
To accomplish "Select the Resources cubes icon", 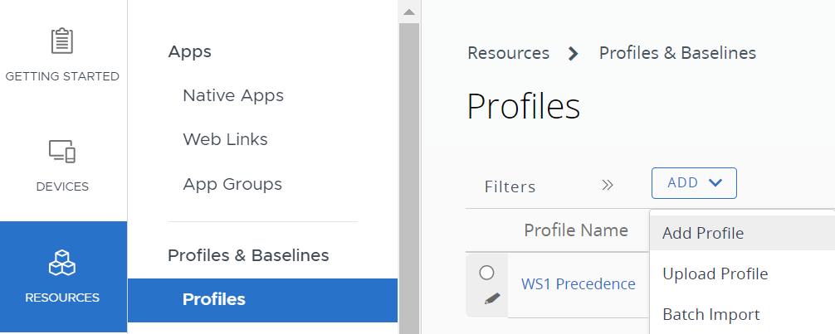I will tap(62, 264).
